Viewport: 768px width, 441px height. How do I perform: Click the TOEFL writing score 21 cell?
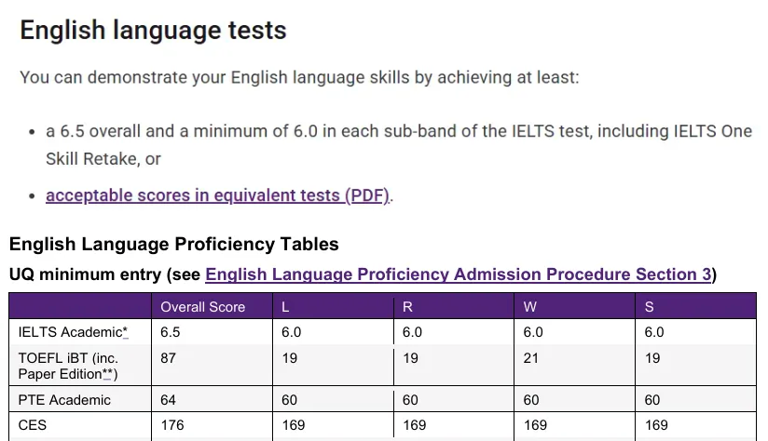[532, 358]
